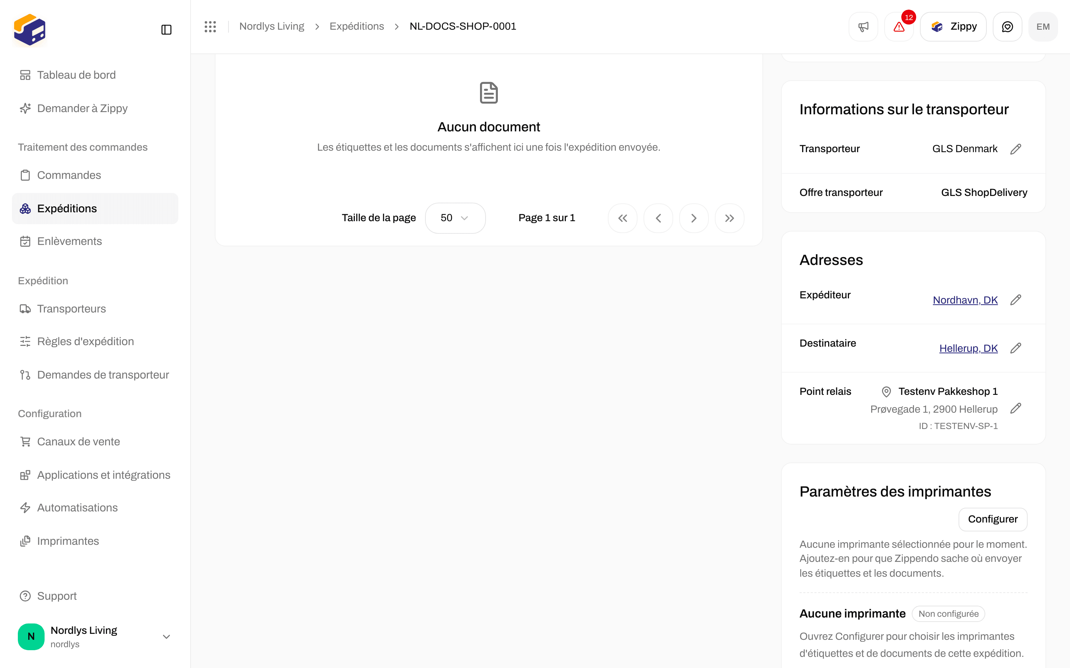Collapse the sidebar panel icon
Viewport: 1070px width, 668px height.
[x=166, y=30]
